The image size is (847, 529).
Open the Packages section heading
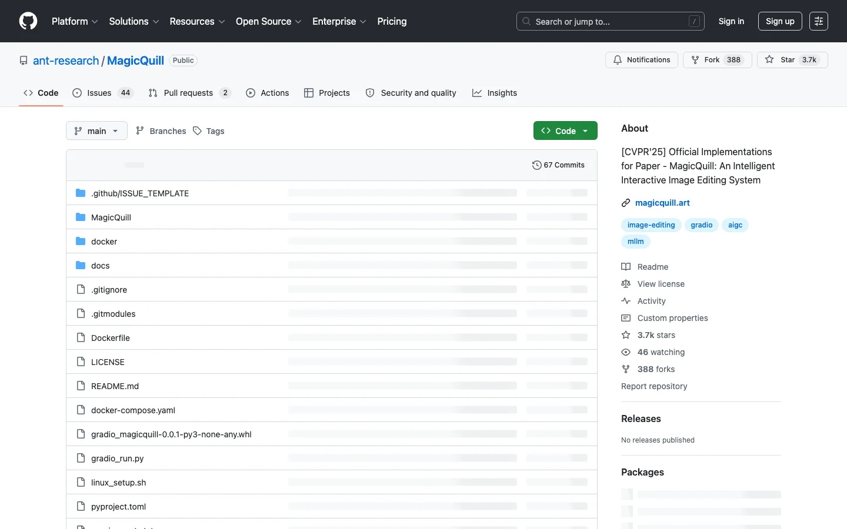coord(642,472)
